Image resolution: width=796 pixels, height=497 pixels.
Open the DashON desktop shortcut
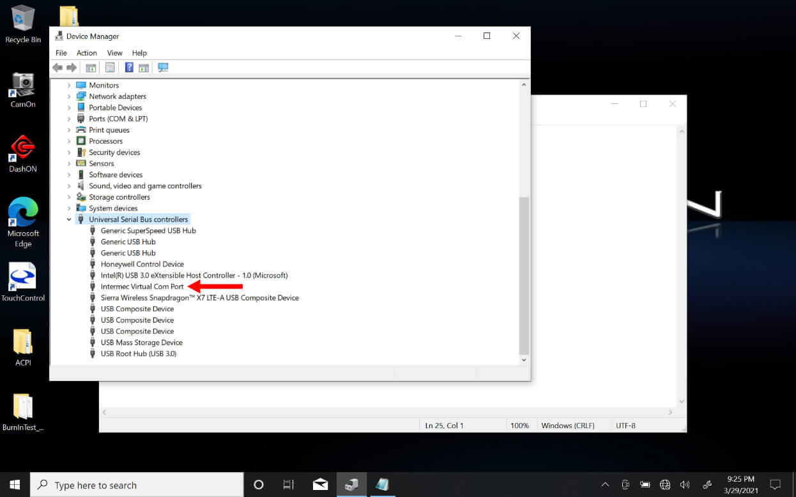(23, 153)
